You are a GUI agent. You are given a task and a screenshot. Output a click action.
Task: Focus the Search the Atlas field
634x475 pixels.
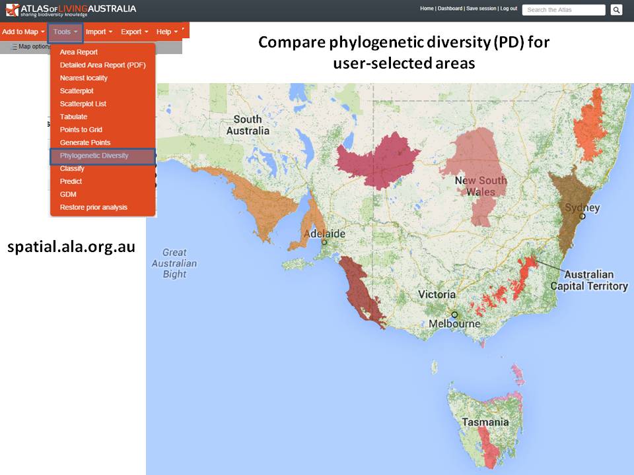563,10
